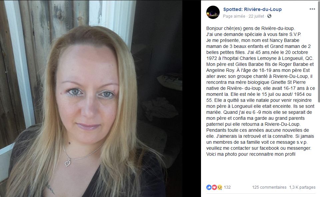Click the woman's selfie photo
The width and height of the screenshot is (320, 197).
click(91, 98)
